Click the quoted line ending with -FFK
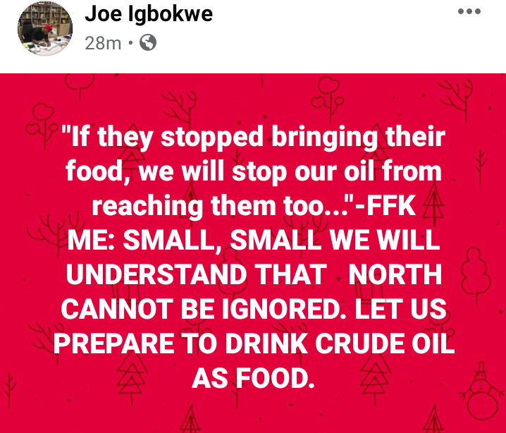Screen dimensions: 506x433 pos(254,206)
